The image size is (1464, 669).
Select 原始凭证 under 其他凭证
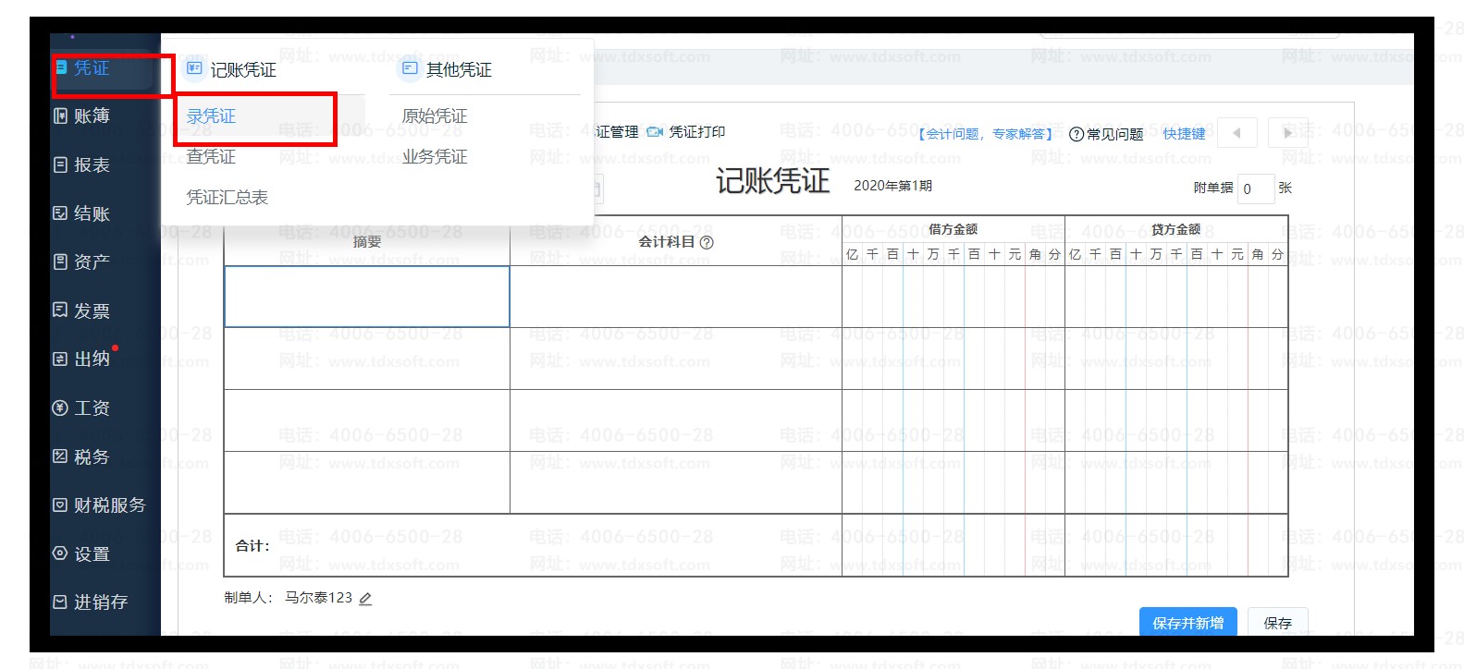435,116
